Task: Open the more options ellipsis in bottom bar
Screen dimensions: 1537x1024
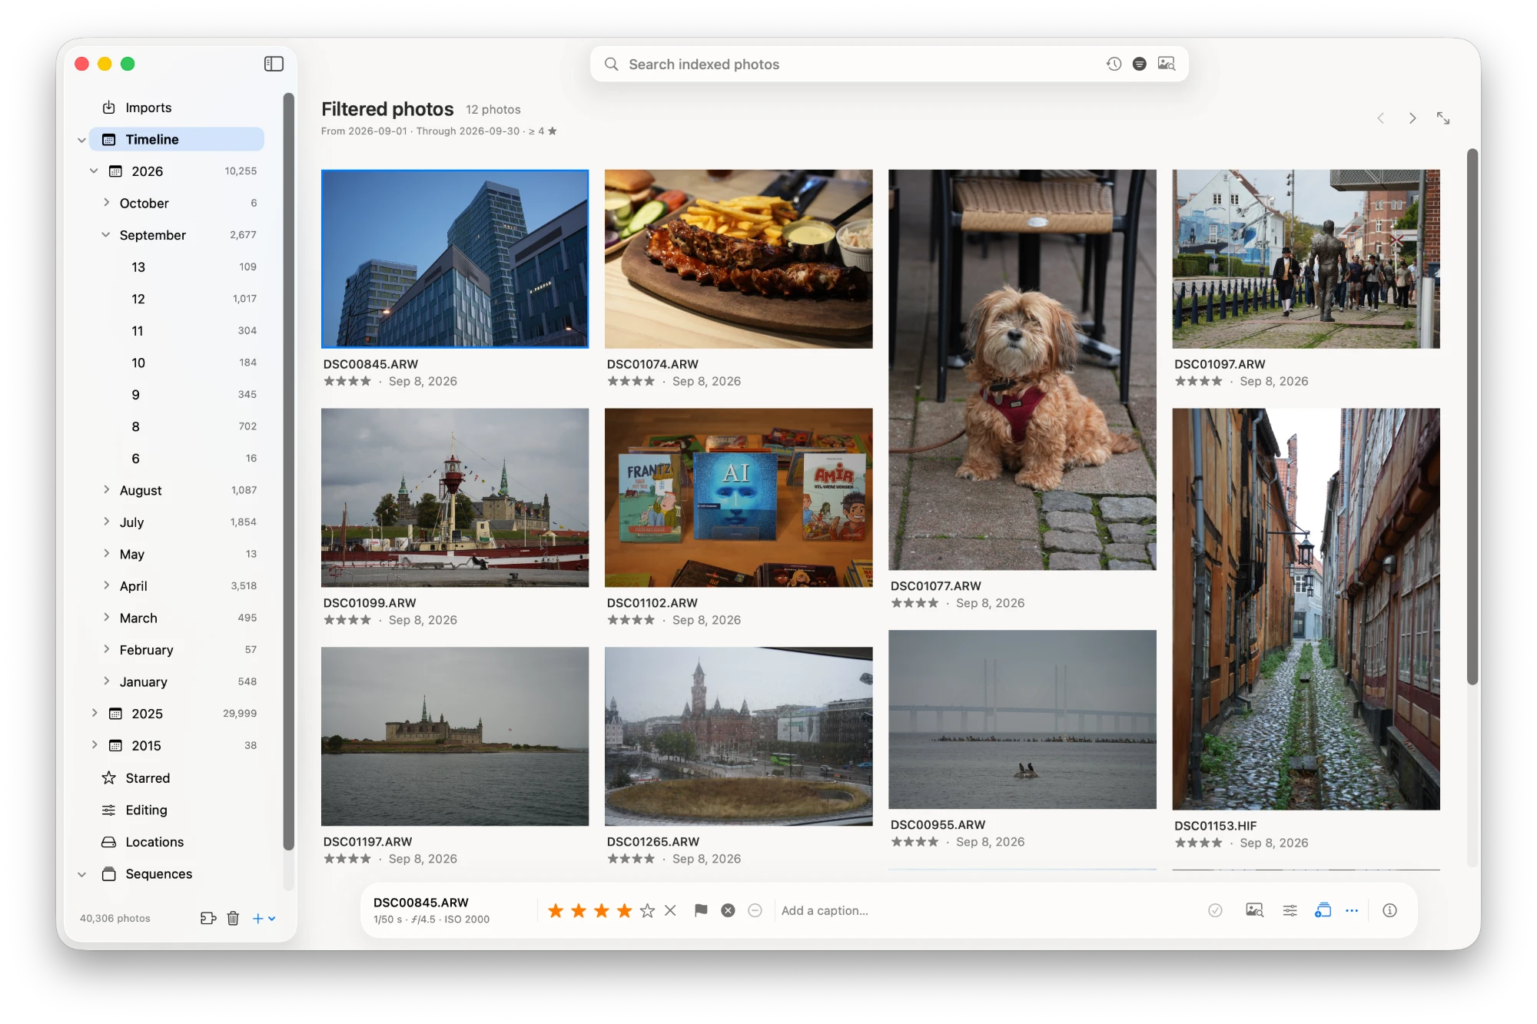Action: (x=1352, y=910)
